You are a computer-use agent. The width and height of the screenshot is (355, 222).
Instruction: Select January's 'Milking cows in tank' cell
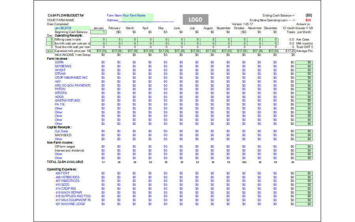click(98, 39)
